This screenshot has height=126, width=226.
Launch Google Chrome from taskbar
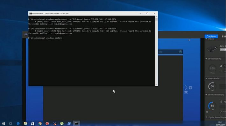coord(40,123)
